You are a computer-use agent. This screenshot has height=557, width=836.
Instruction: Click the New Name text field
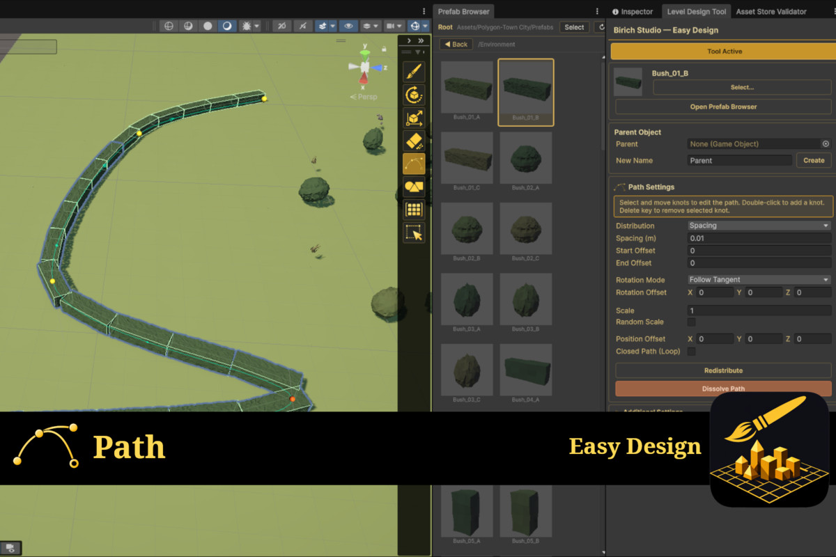(x=740, y=160)
